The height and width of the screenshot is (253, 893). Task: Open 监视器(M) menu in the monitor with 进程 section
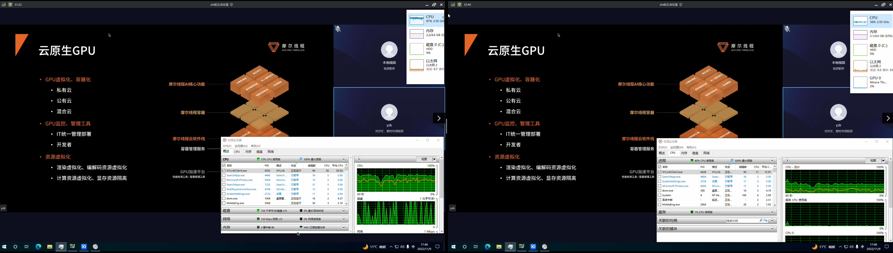(x=677, y=147)
